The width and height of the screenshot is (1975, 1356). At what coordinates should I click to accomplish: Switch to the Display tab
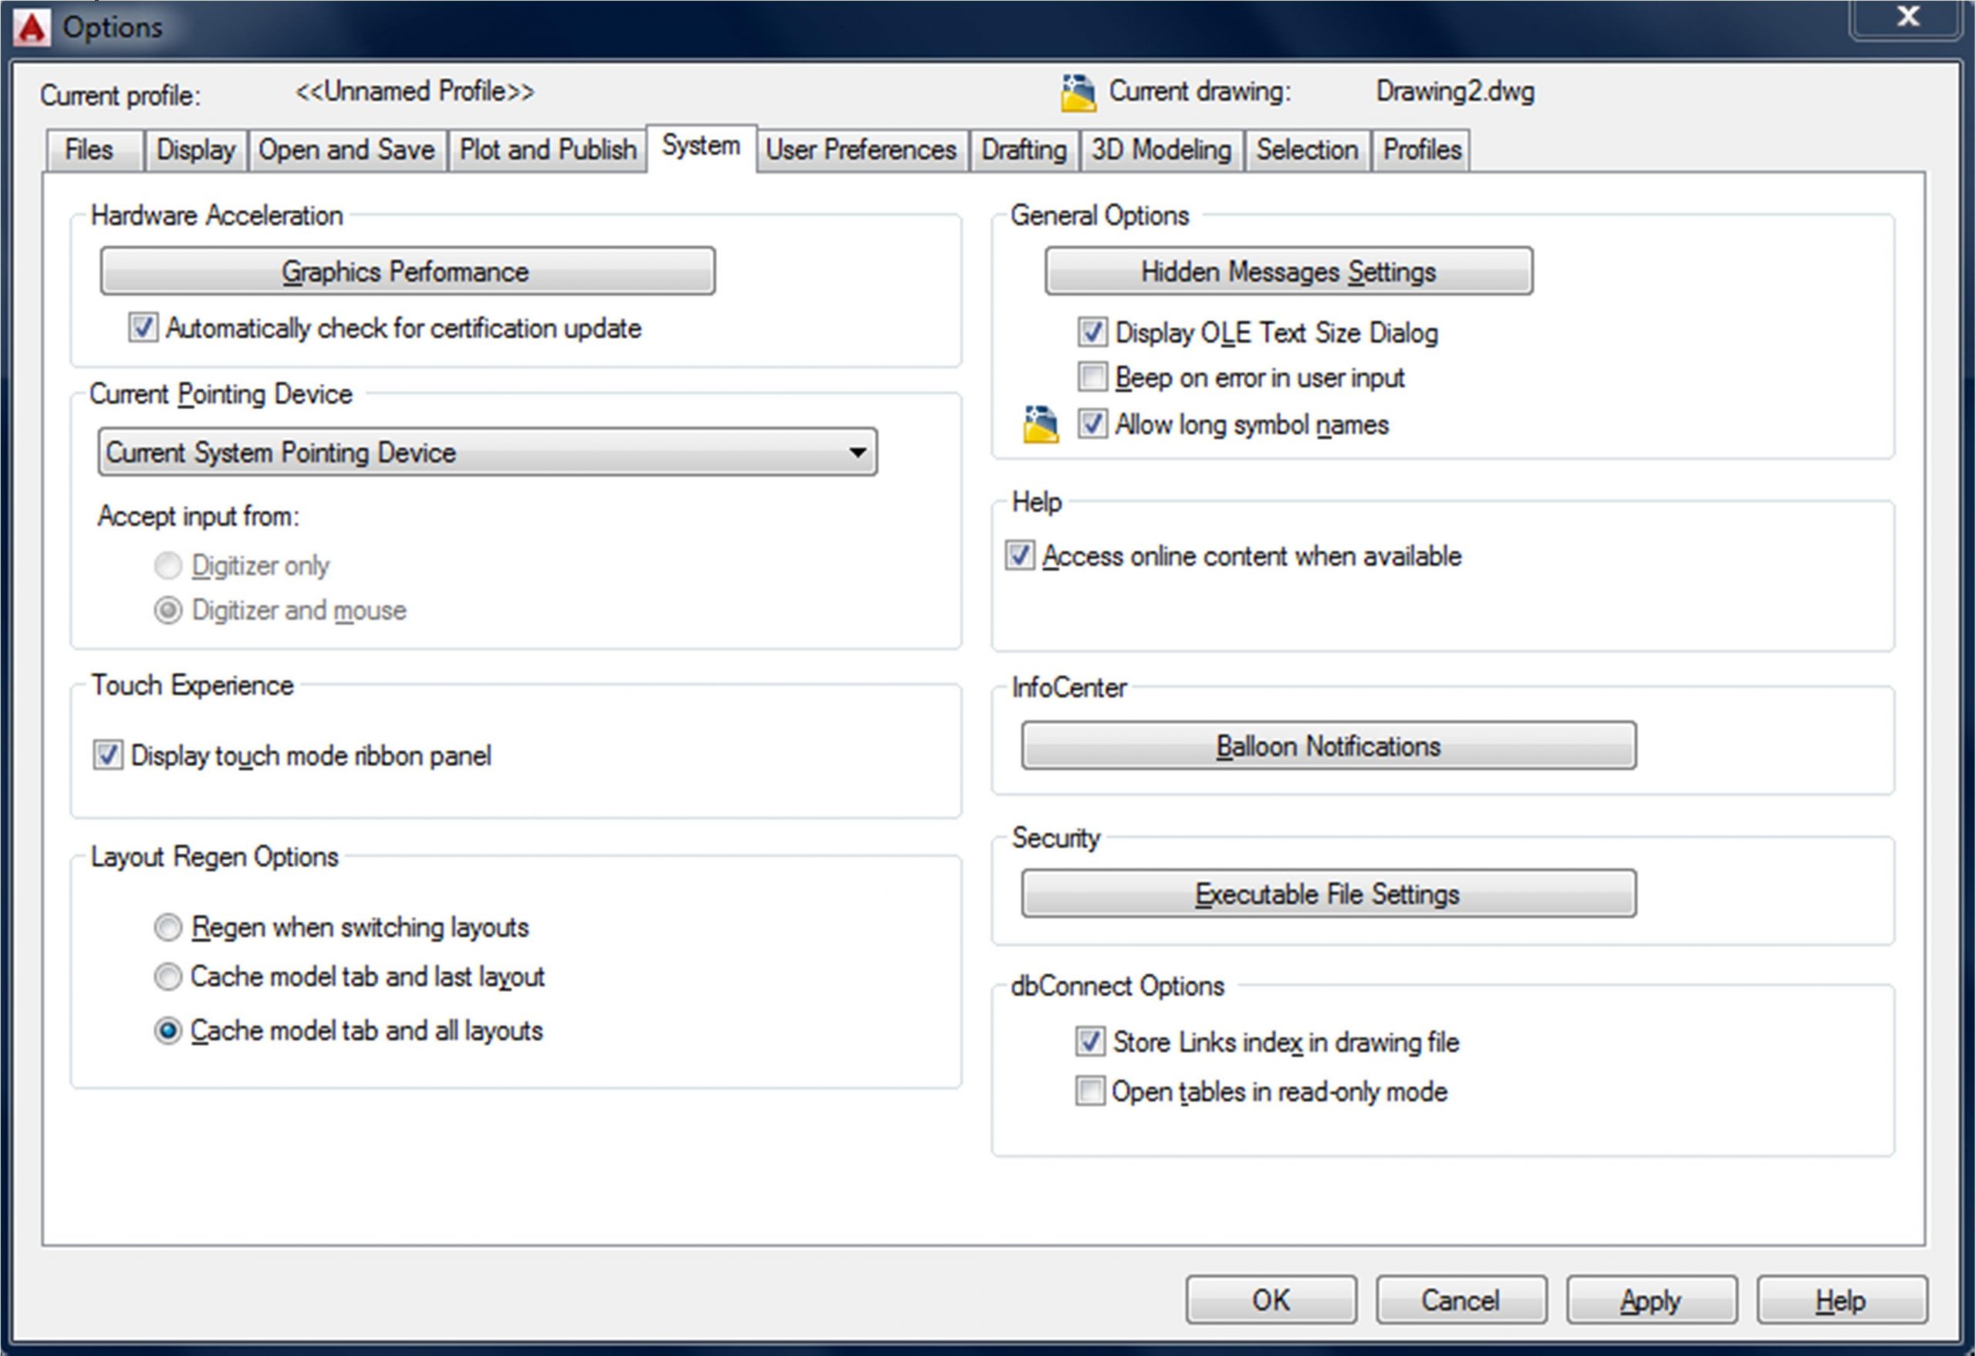tap(195, 150)
